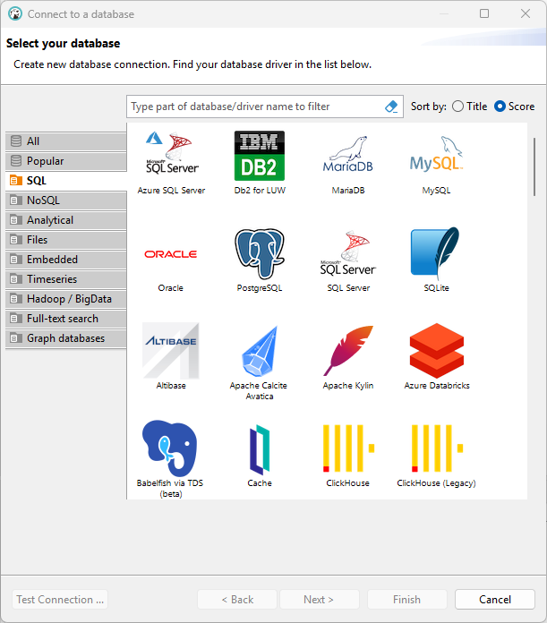This screenshot has height=623, width=547.
Task: Pick the SQLite feather icon
Action: point(435,252)
